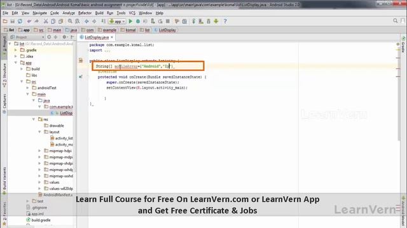Viewport: 407px width, 228px height.
Task: Click the override gutter icon beside onCreate
Action: click(81, 77)
